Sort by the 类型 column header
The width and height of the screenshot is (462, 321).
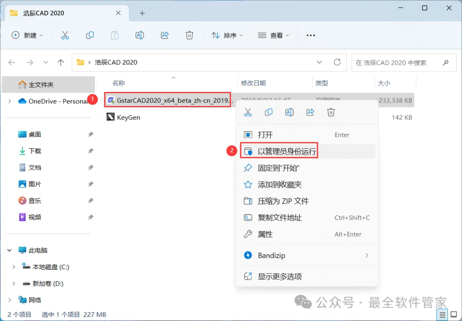point(322,83)
